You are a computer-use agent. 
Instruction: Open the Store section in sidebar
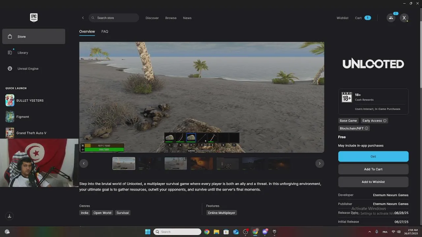pyautogui.click(x=34, y=37)
